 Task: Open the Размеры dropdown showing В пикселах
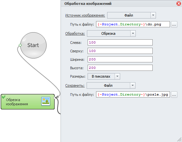pos(104,76)
